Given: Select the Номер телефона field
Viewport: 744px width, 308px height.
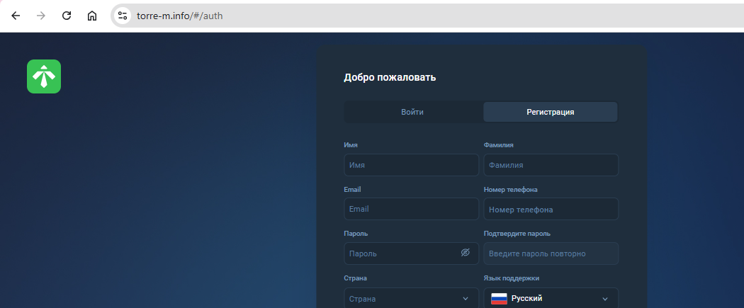Looking at the screenshot, I should pos(551,209).
